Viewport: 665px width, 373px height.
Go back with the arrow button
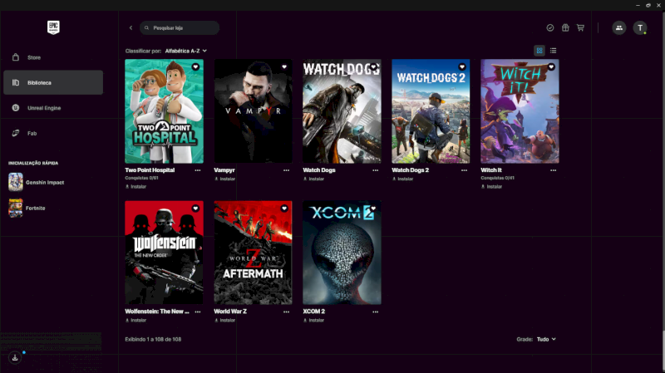[131, 28]
